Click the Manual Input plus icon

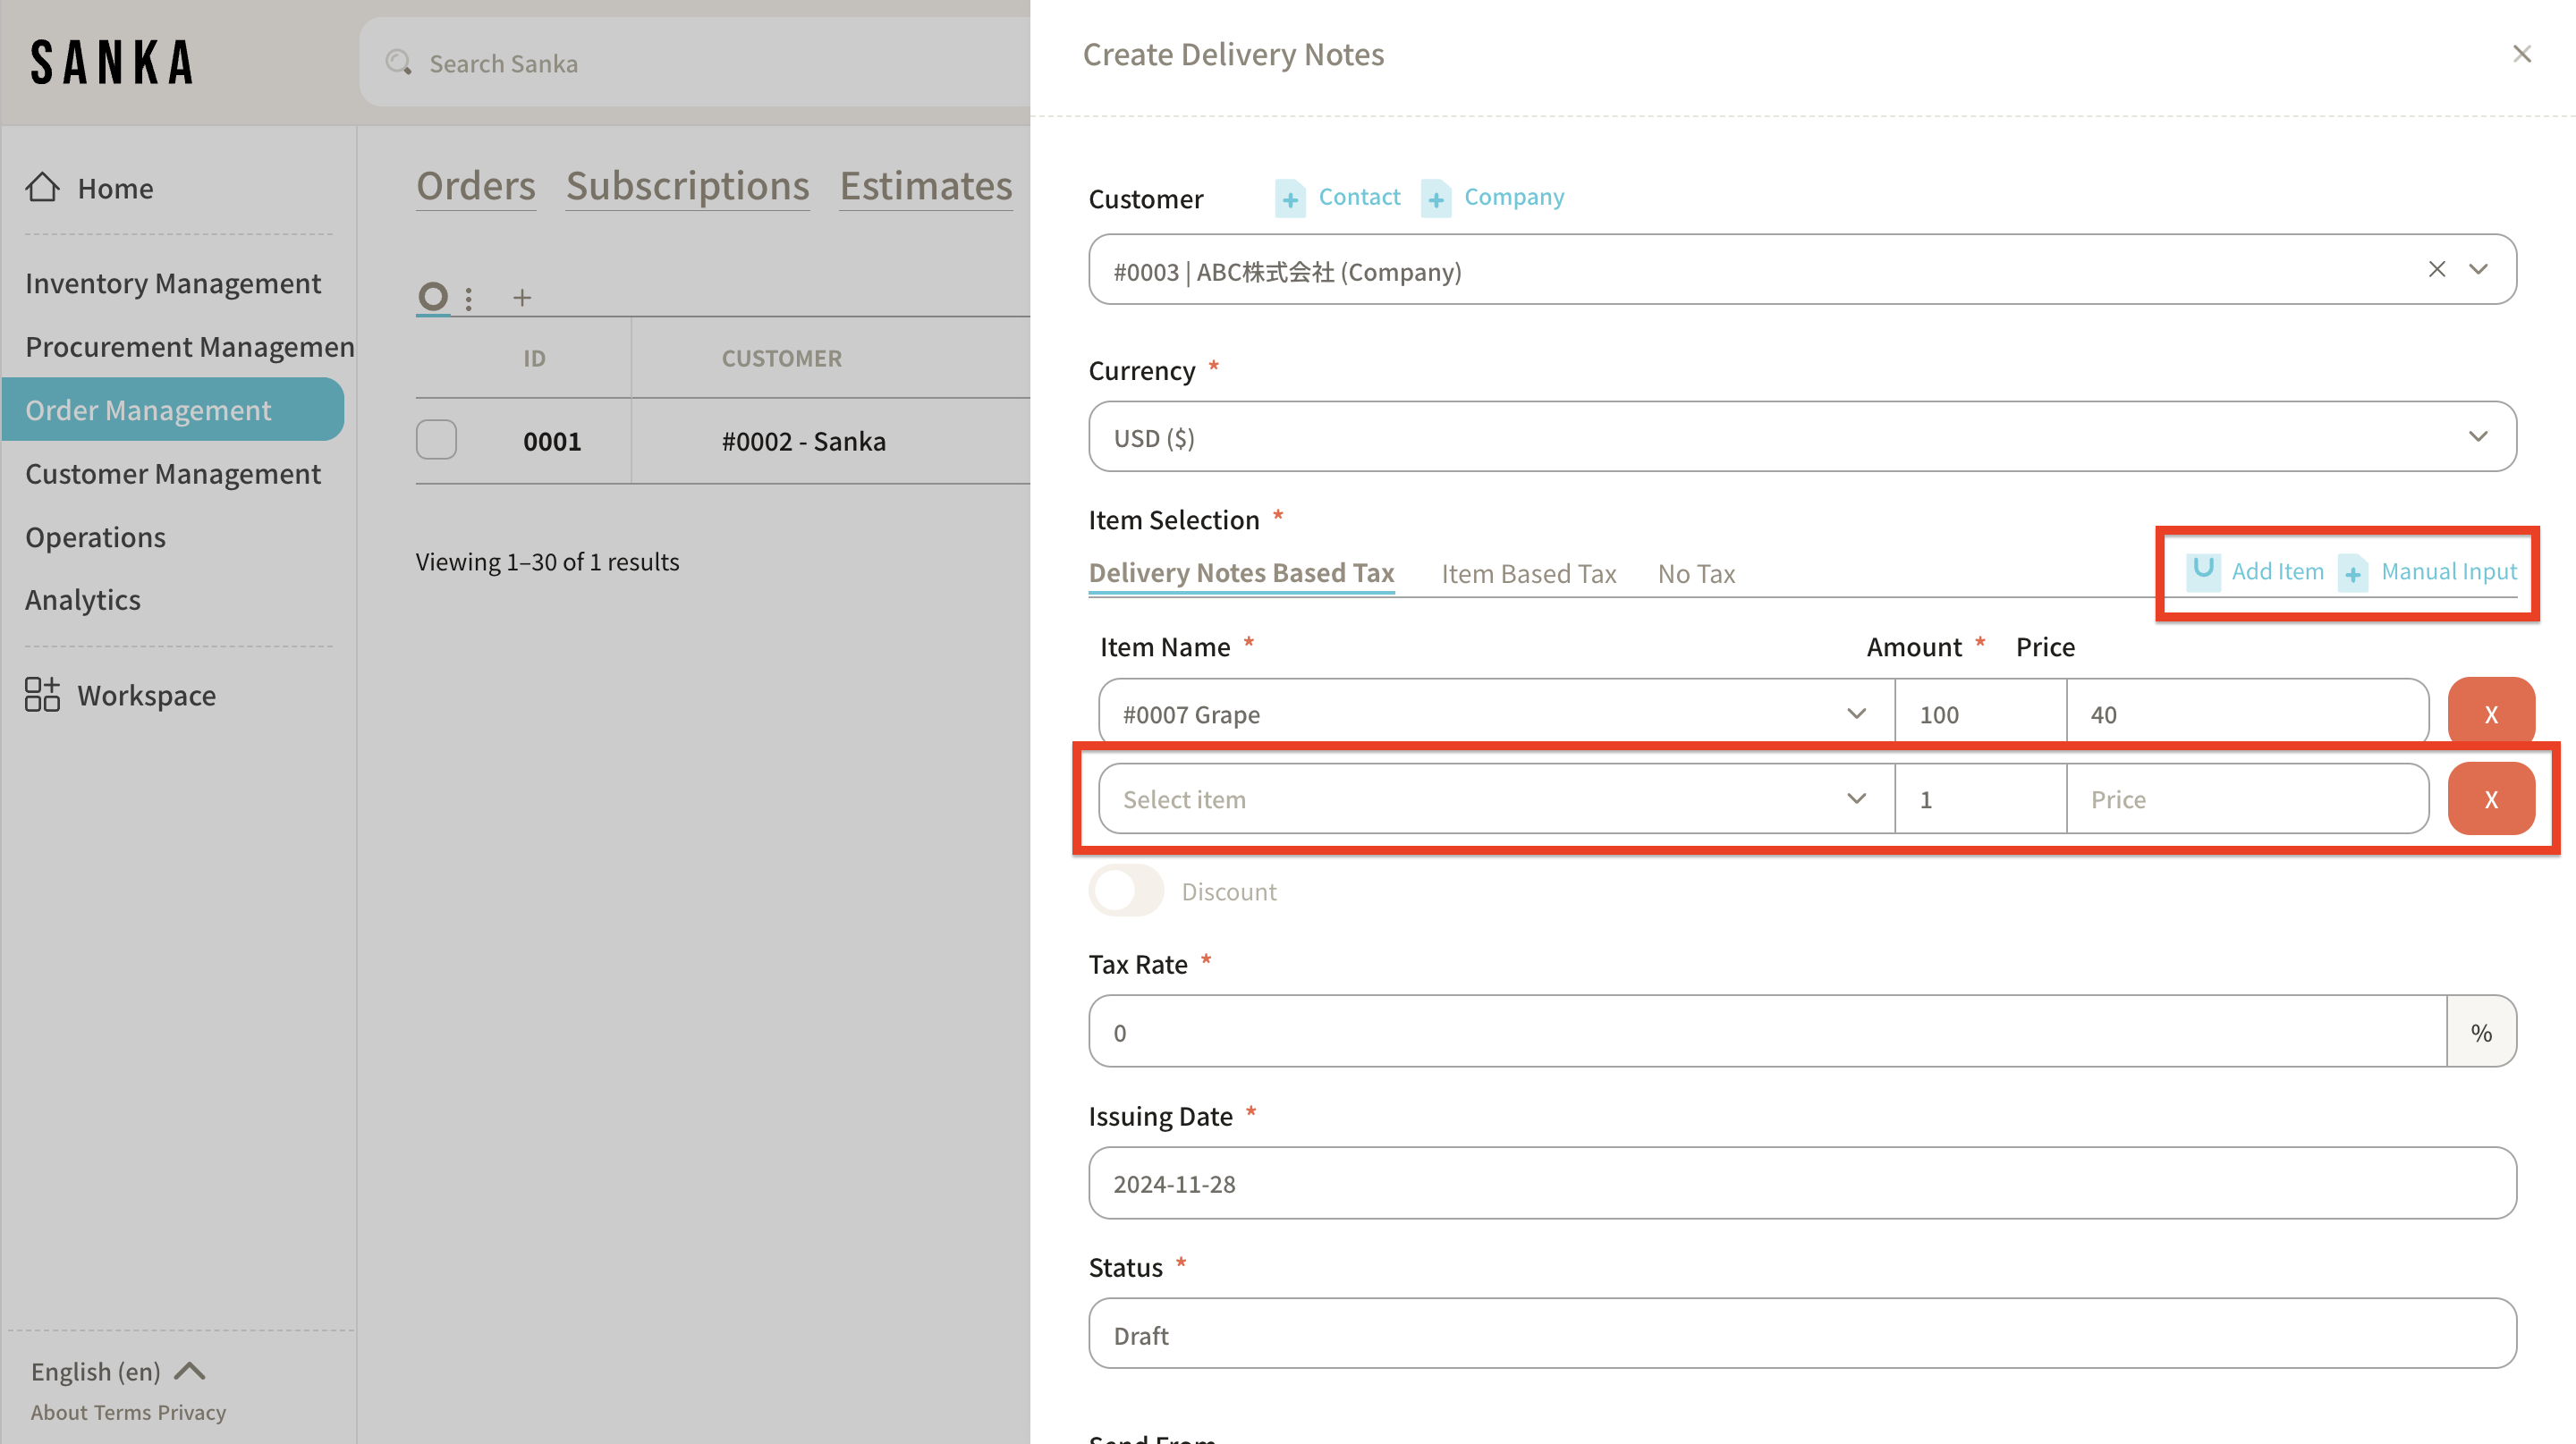coord(2353,572)
